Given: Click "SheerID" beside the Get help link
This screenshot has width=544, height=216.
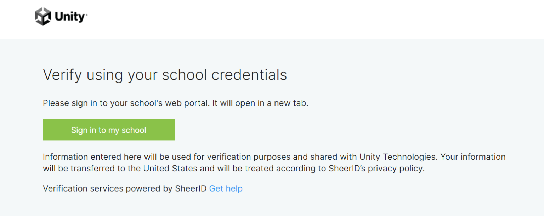Looking at the screenshot, I should click(x=191, y=189).
